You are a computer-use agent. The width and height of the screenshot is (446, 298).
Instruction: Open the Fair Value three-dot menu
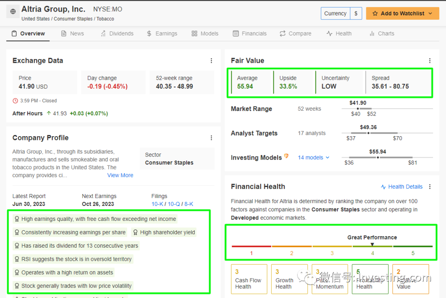[x=429, y=61]
